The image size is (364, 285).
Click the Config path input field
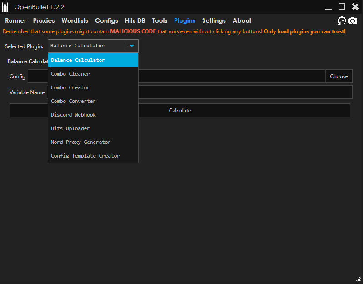point(176,76)
